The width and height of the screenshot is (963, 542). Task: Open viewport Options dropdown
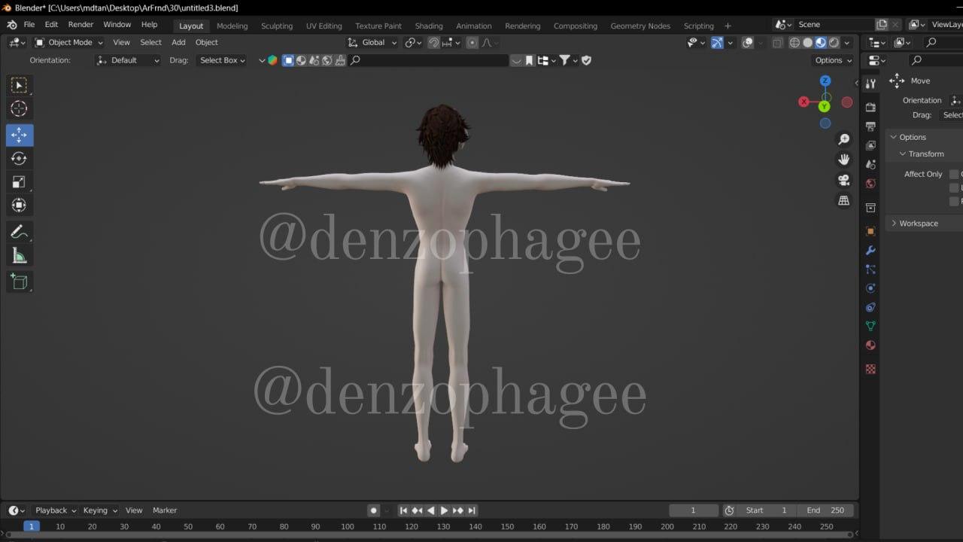point(834,60)
